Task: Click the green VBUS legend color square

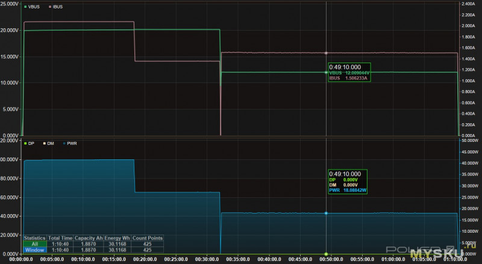Action: [x=25, y=7]
